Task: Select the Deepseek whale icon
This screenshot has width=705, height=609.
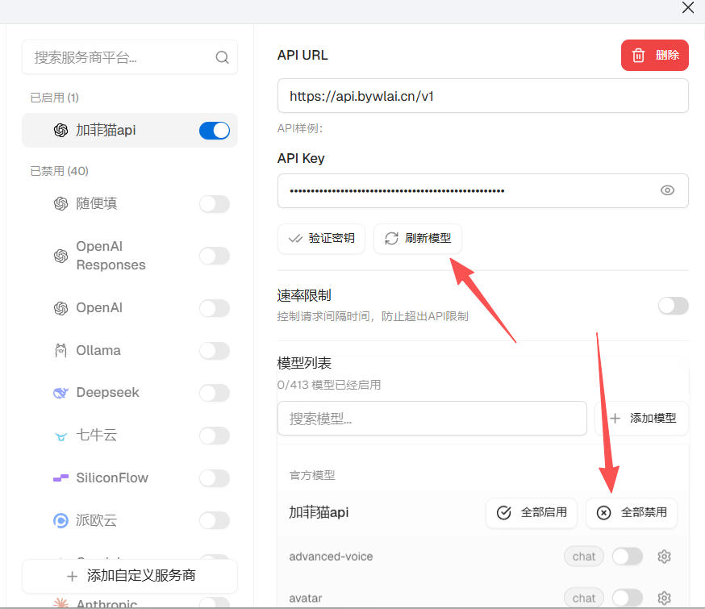Action: pos(60,392)
